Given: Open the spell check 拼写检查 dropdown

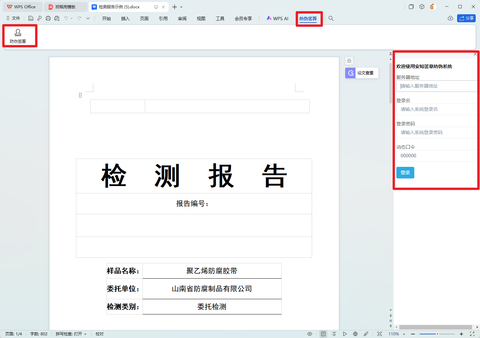Looking at the screenshot, I should pyautogui.click(x=70, y=334).
